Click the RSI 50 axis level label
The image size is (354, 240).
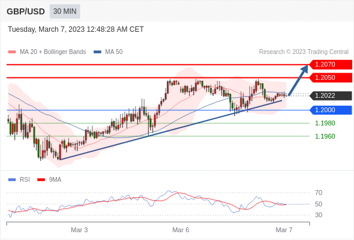point(319,204)
